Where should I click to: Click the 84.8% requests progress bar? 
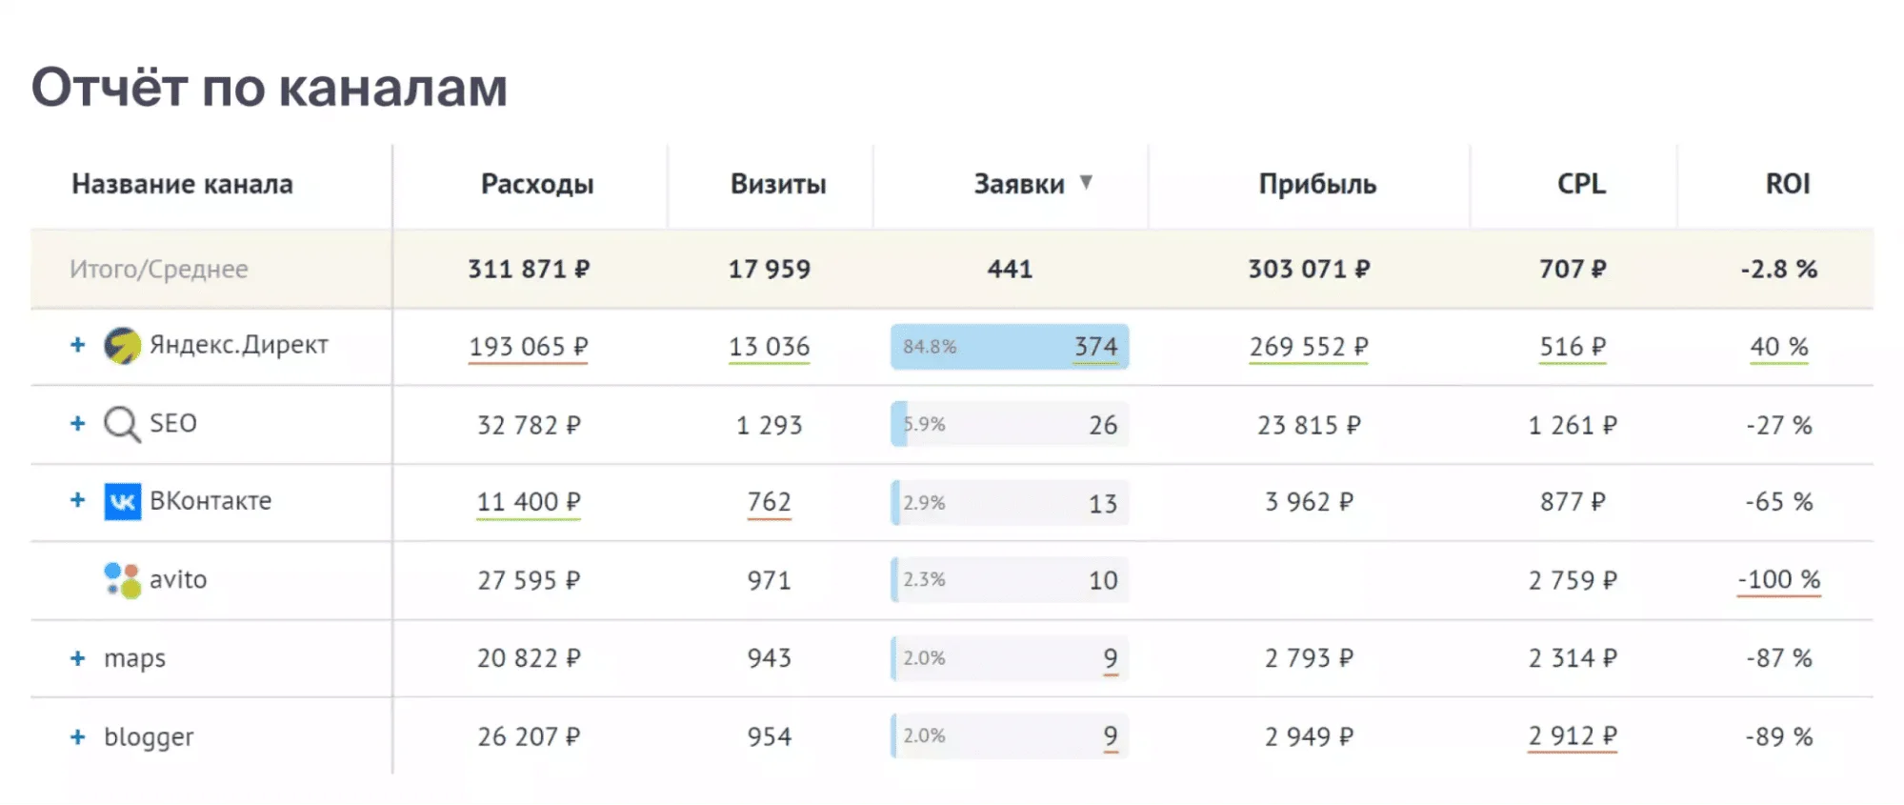click(1010, 347)
